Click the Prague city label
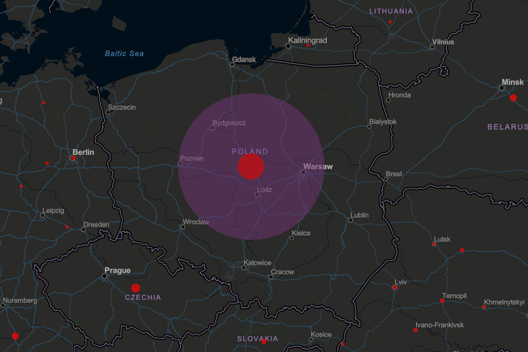The image size is (528, 352). (117, 270)
